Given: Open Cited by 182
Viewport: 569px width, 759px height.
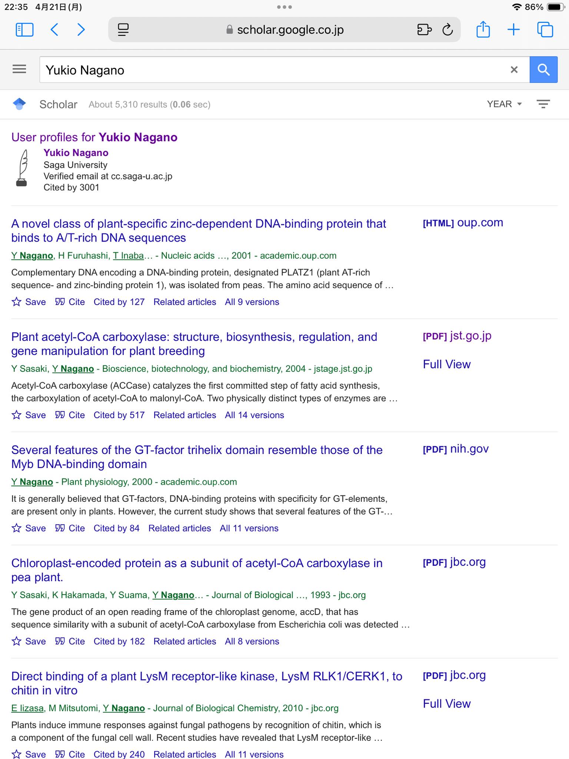Looking at the screenshot, I should tap(119, 641).
